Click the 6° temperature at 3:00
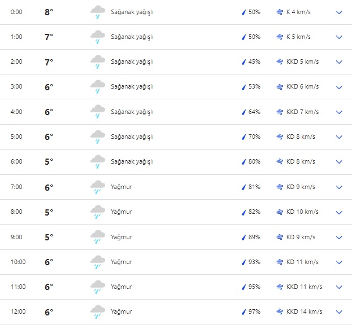The width and height of the screenshot is (352, 325). click(49, 87)
